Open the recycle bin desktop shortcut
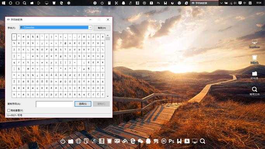265x149 pixels. point(255,59)
